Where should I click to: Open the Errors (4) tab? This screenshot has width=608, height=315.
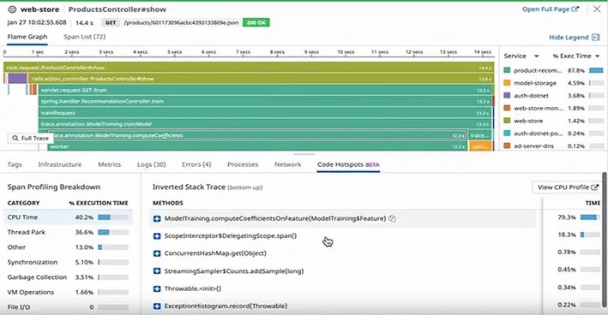click(196, 164)
